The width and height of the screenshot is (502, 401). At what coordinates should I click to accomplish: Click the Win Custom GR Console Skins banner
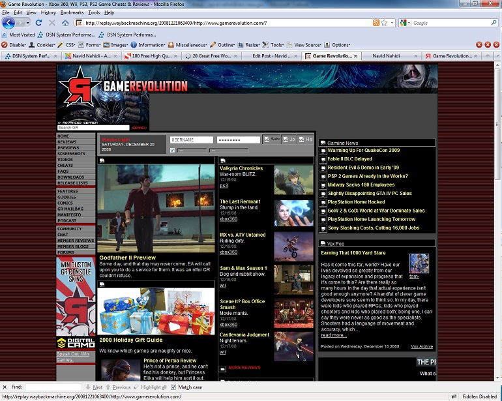pyautogui.click(x=76, y=296)
